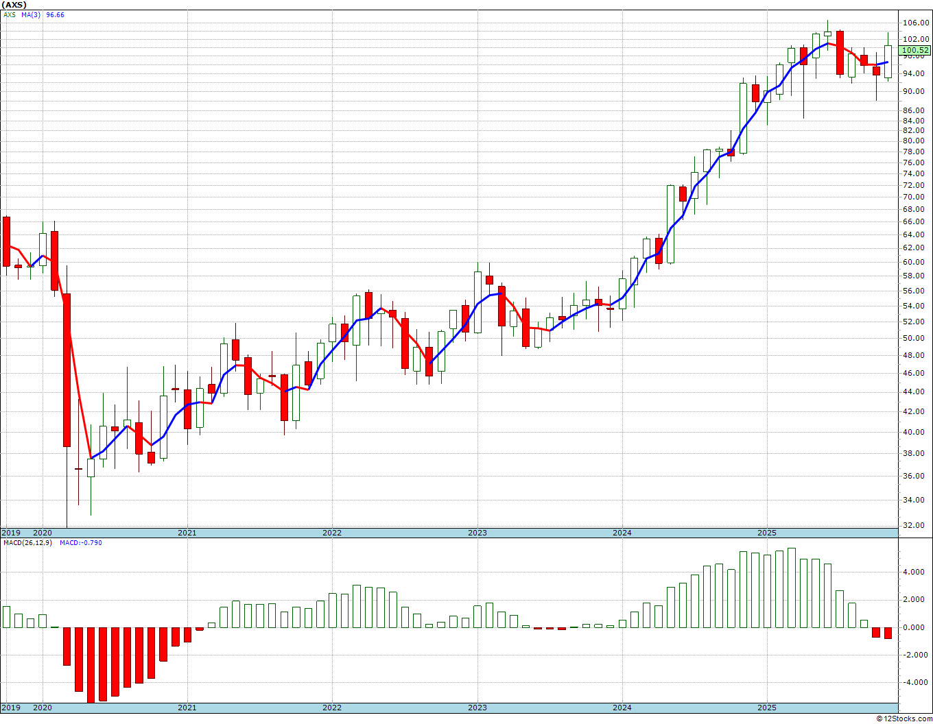The width and height of the screenshot is (933, 724).
Task: Select the 58.00 price axis label
Action: coord(916,276)
